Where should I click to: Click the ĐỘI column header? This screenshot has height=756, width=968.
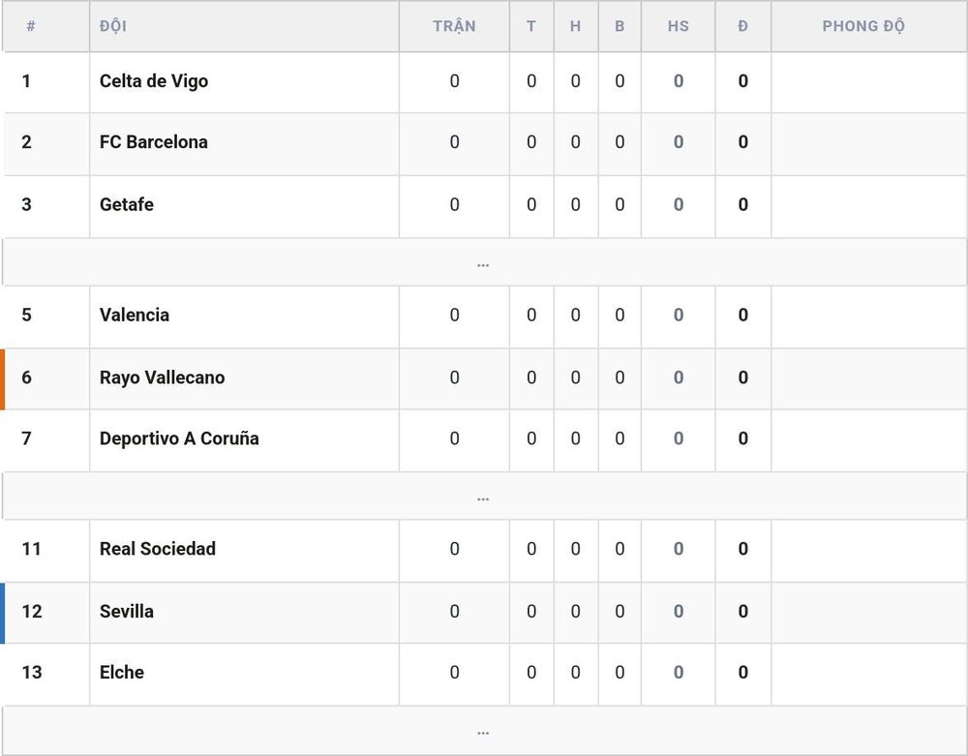113,26
